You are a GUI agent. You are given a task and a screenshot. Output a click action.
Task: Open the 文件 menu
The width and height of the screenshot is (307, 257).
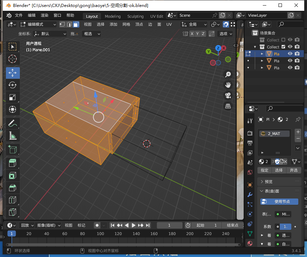tap(18, 16)
